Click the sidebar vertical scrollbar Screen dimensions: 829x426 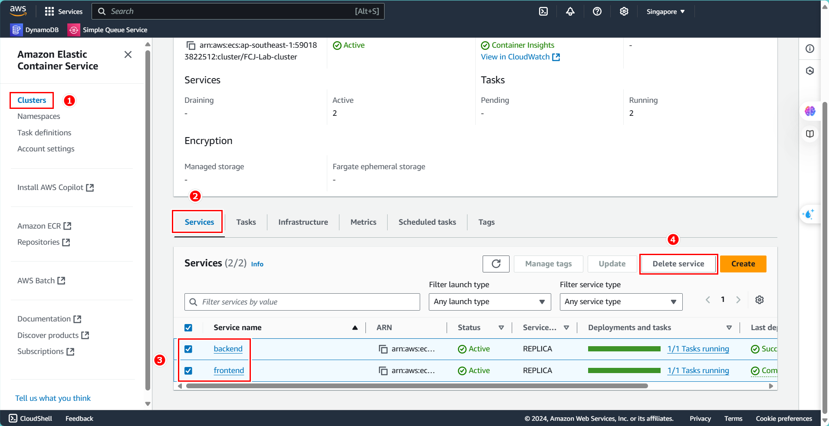point(148,220)
